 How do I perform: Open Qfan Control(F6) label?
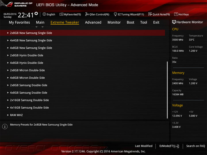99,14
